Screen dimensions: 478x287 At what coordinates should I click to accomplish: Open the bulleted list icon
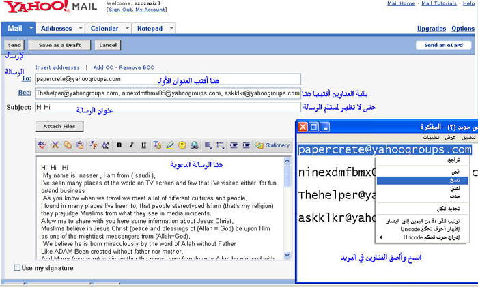(x=221, y=145)
